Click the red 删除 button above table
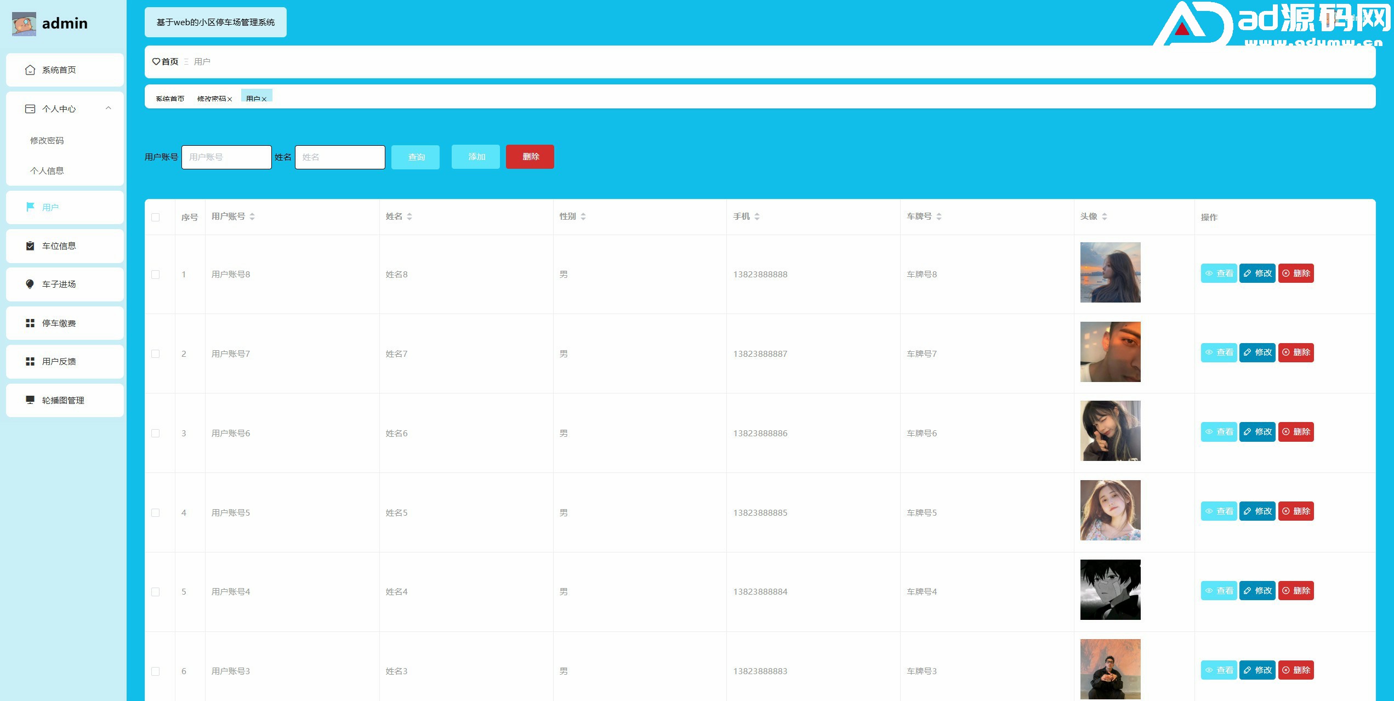 530,157
